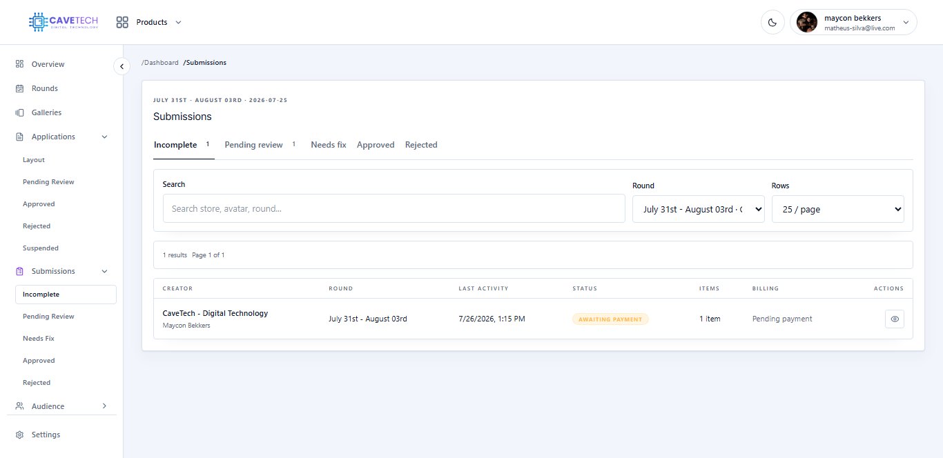Click the Products grid icon

tap(122, 22)
